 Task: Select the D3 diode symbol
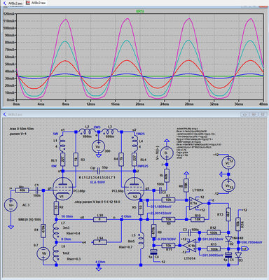238,255
